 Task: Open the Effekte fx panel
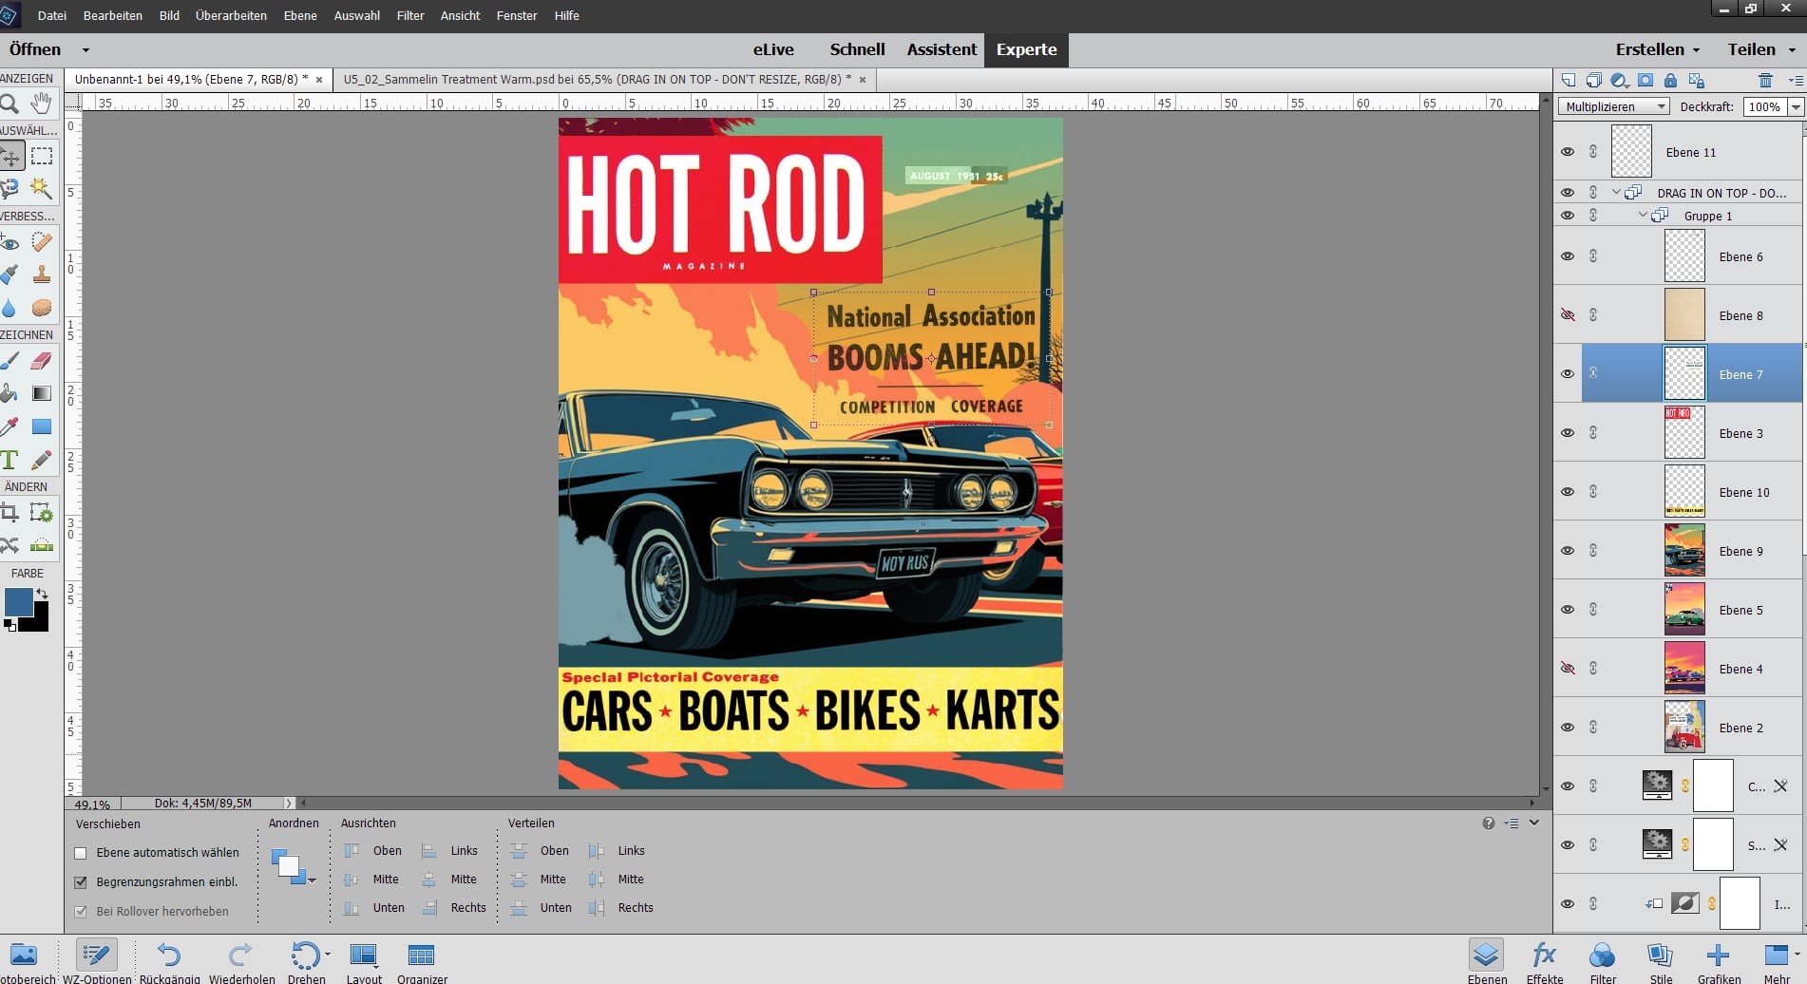pos(1544,961)
